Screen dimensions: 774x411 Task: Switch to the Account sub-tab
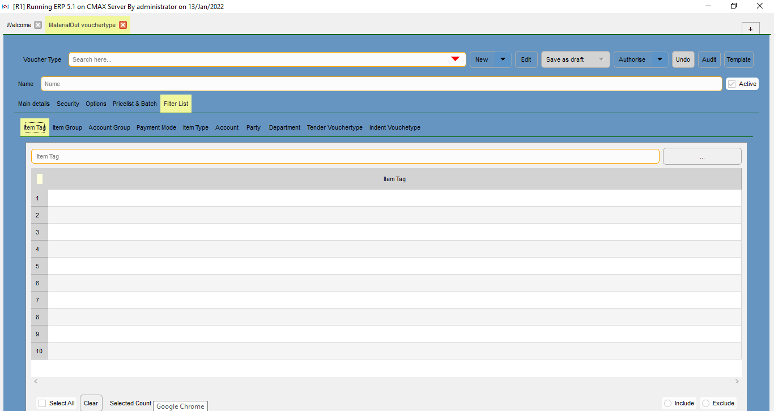point(227,127)
